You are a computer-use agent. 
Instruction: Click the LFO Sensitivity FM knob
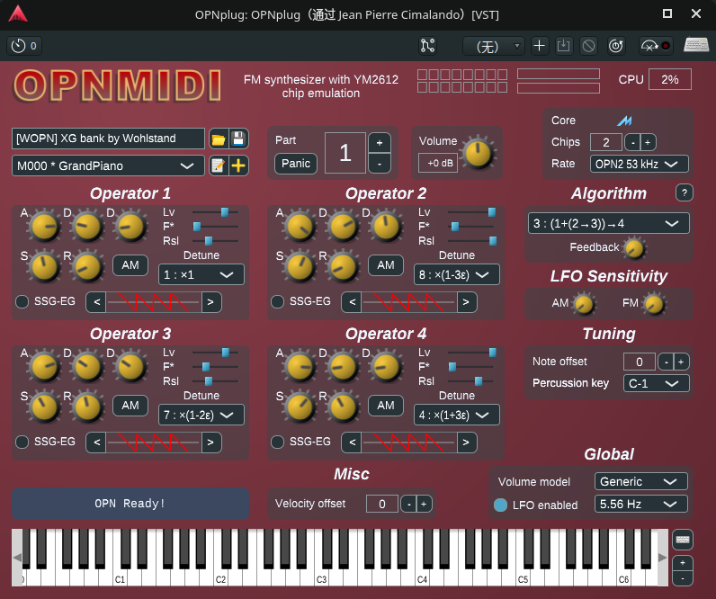click(654, 305)
